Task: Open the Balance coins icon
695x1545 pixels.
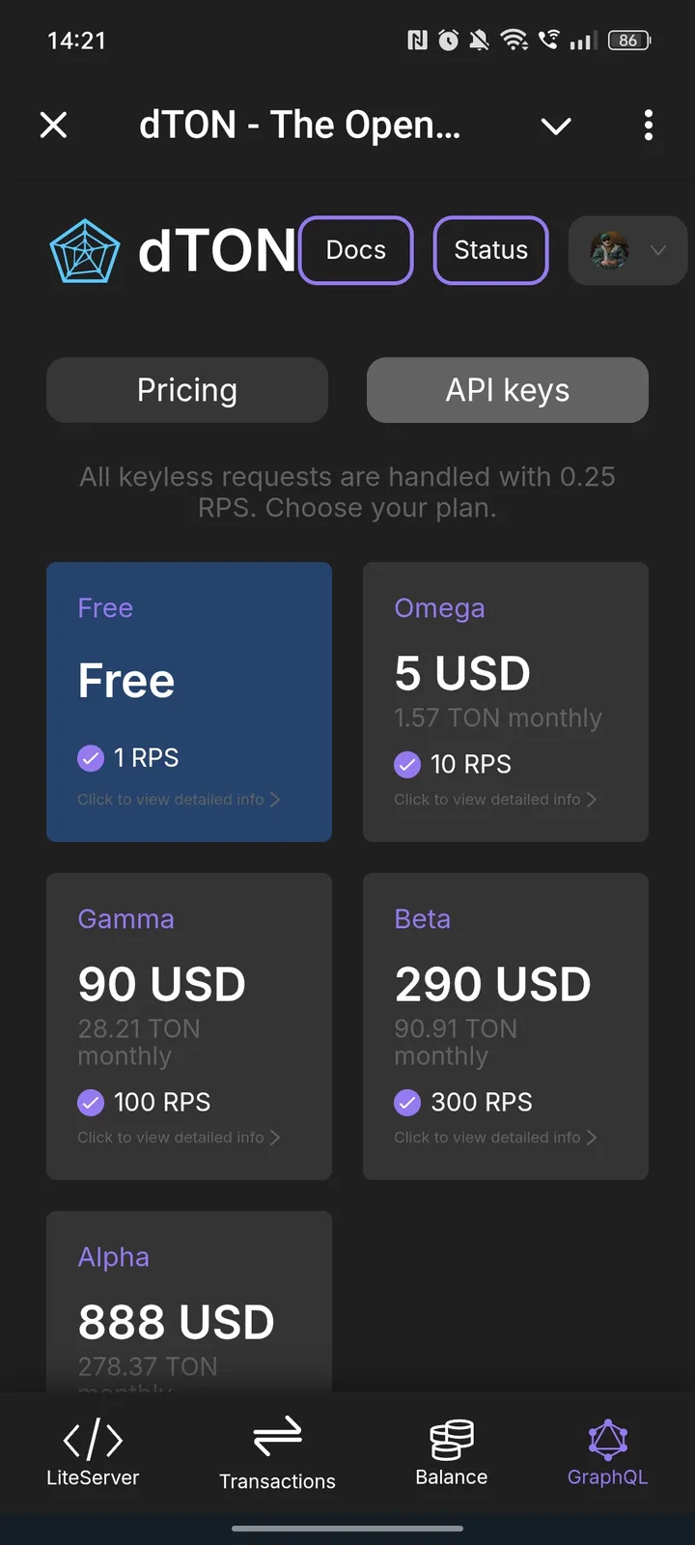Action: coord(451,1439)
